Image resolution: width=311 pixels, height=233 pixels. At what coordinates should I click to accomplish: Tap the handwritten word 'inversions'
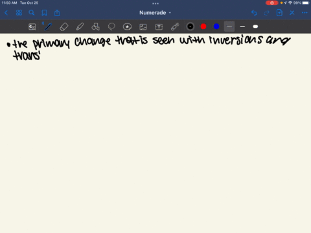[236, 39]
